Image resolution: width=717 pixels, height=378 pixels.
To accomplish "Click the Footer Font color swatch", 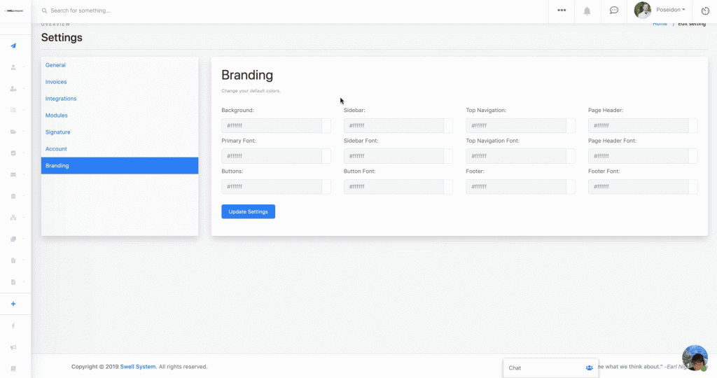I will [693, 186].
